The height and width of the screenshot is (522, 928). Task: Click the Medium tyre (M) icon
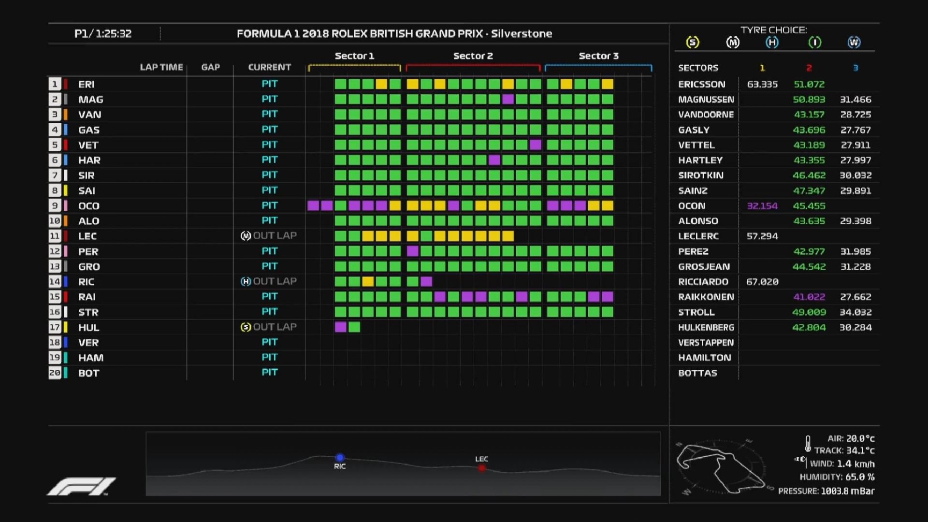pyautogui.click(x=733, y=43)
